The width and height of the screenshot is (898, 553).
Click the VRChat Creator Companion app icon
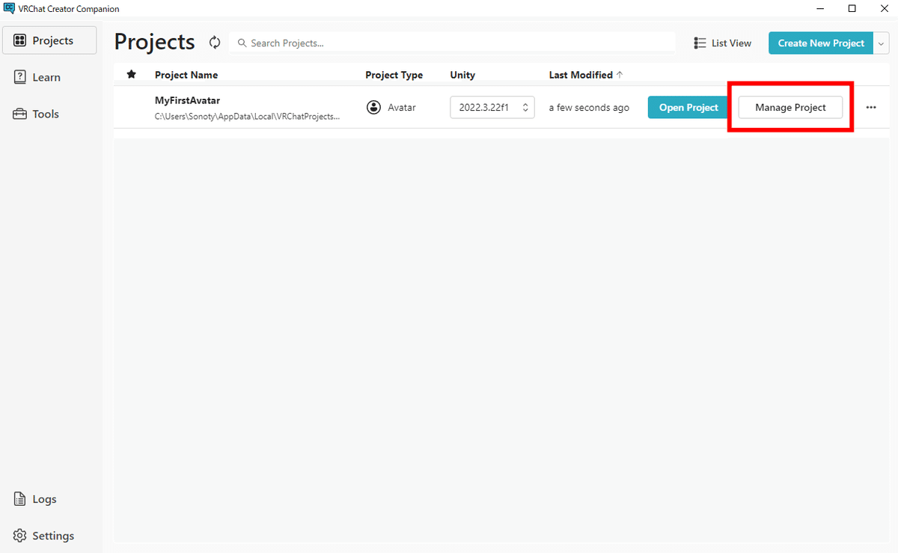coord(9,8)
